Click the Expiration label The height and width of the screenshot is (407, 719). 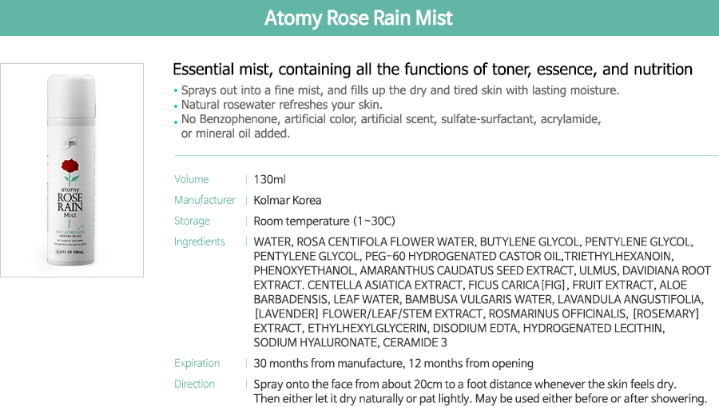tap(197, 363)
